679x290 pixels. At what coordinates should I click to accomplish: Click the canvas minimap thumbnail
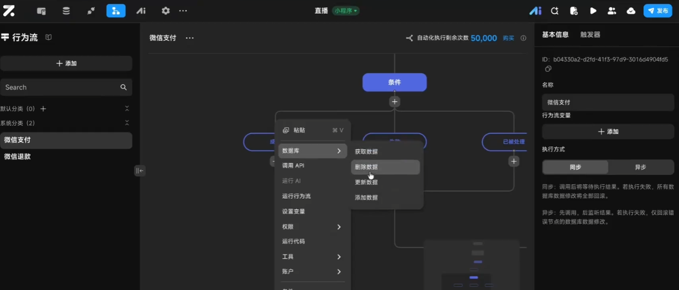coord(471,264)
